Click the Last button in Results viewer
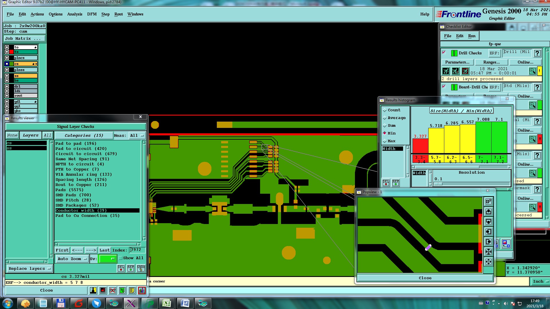Image resolution: width=550 pixels, height=309 pixels. tap(105, 250)
